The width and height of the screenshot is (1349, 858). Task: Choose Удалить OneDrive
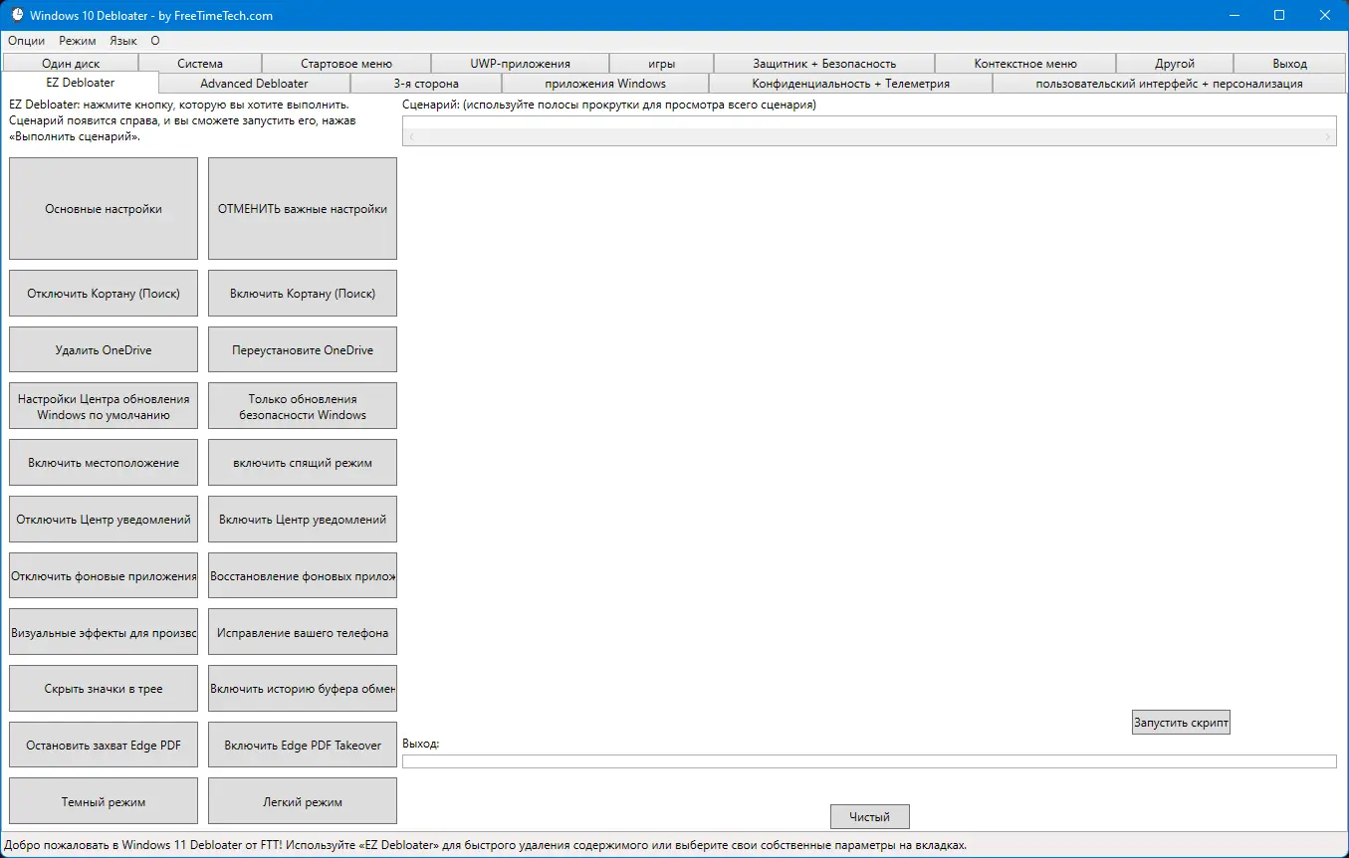point(104,350)
